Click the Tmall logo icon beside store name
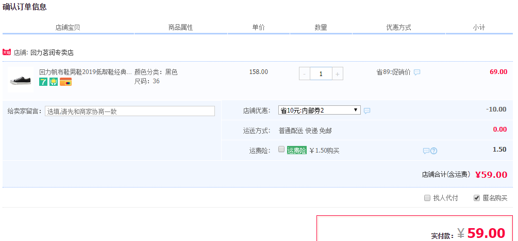Screen dimensions: 518x241 [7, 52]
